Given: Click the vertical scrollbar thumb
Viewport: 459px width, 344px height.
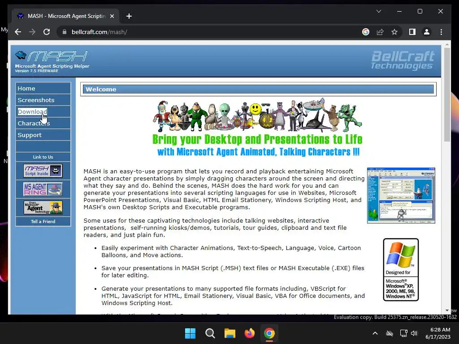Looking at the screenshot, I should [447, 95].
